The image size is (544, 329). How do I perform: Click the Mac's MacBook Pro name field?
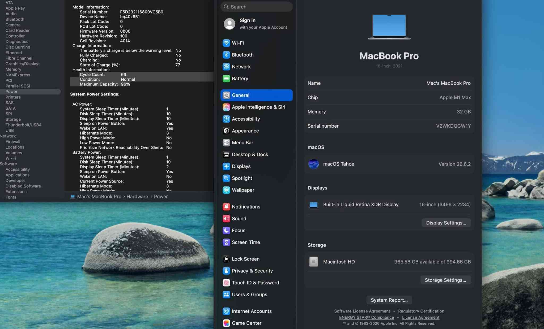click(389, 83)
